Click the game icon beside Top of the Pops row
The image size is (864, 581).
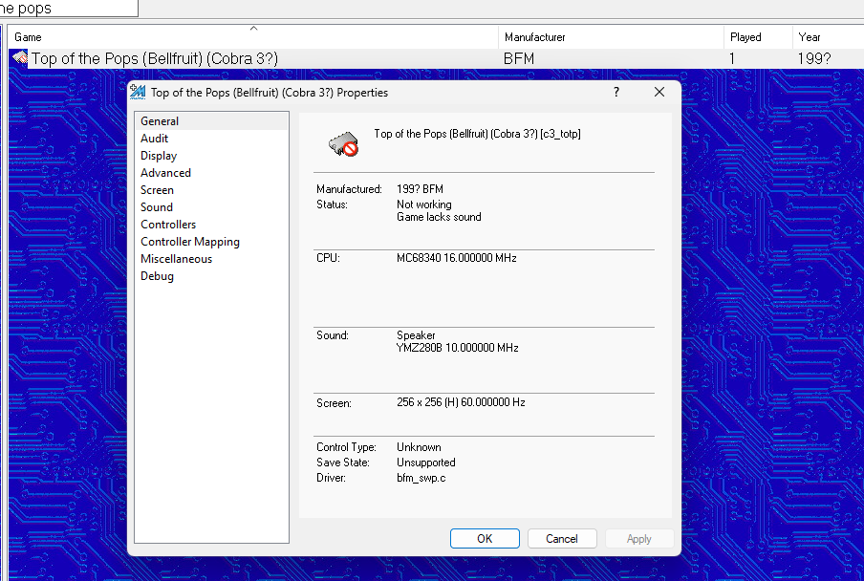pyautogui.click(x=19, y=58)
